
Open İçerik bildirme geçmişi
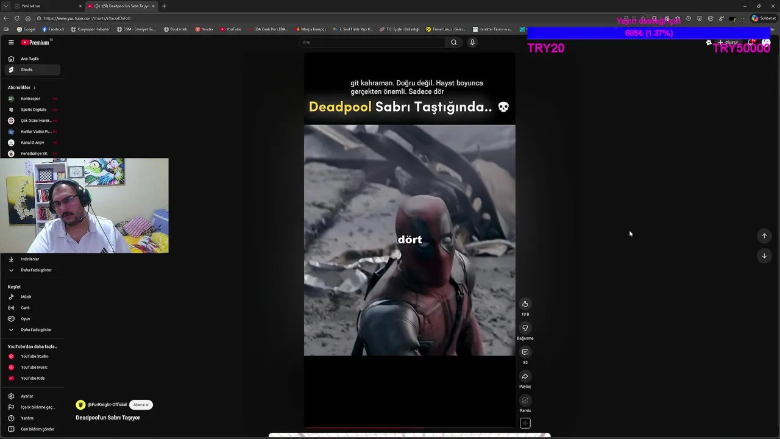coord(32,407)
